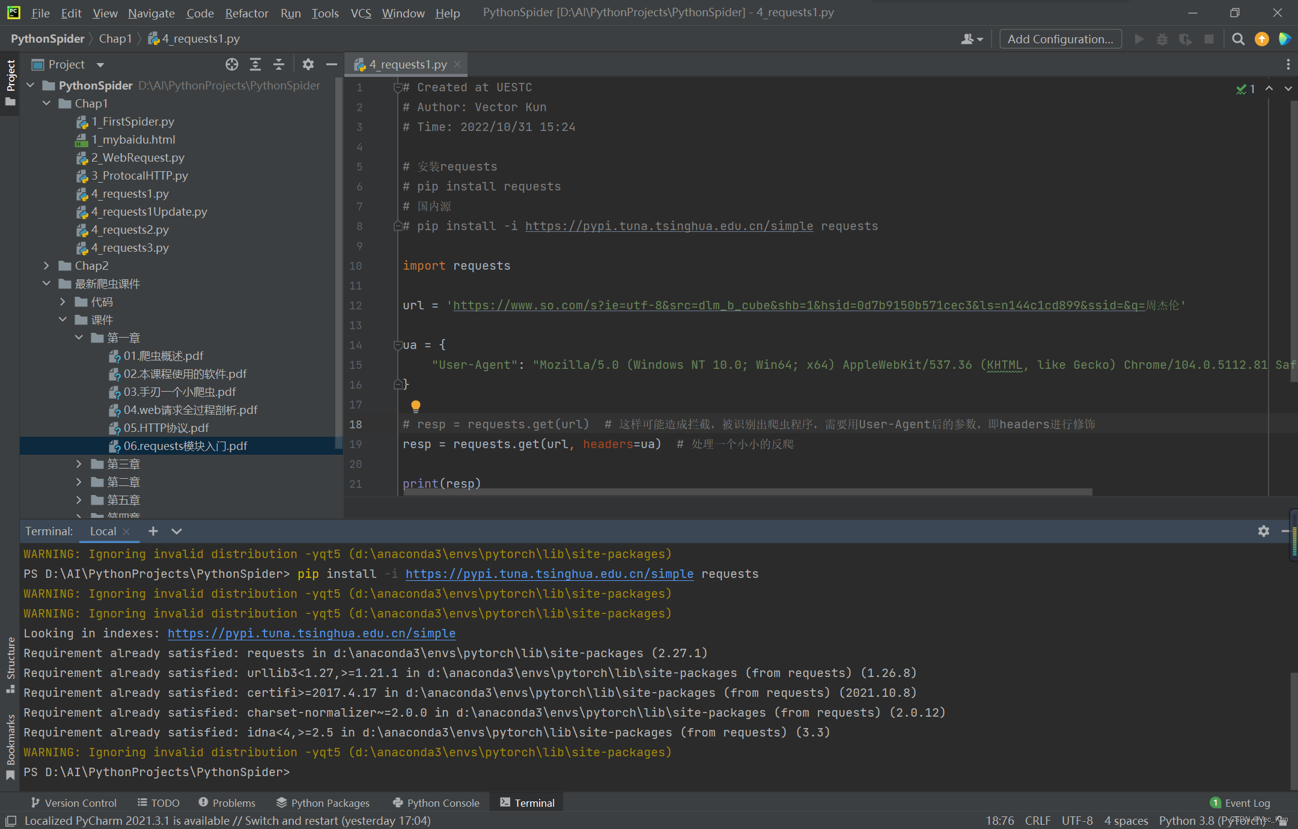Click the locate/select opened file target icon
This screenshot has width=1298, height=829.
pos(232,64)
